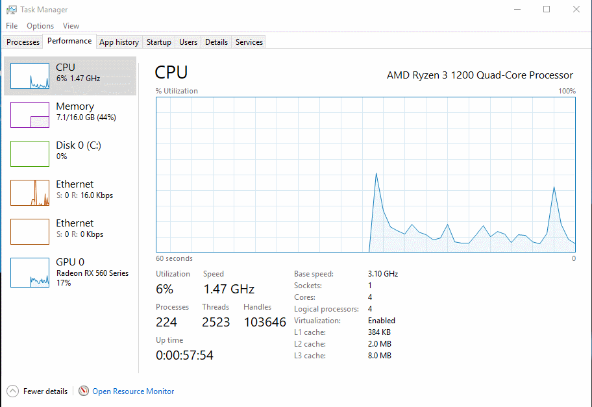Click the CPU utilization graph area
Viewport: 592px width, 407px height.
coord(365,174)
